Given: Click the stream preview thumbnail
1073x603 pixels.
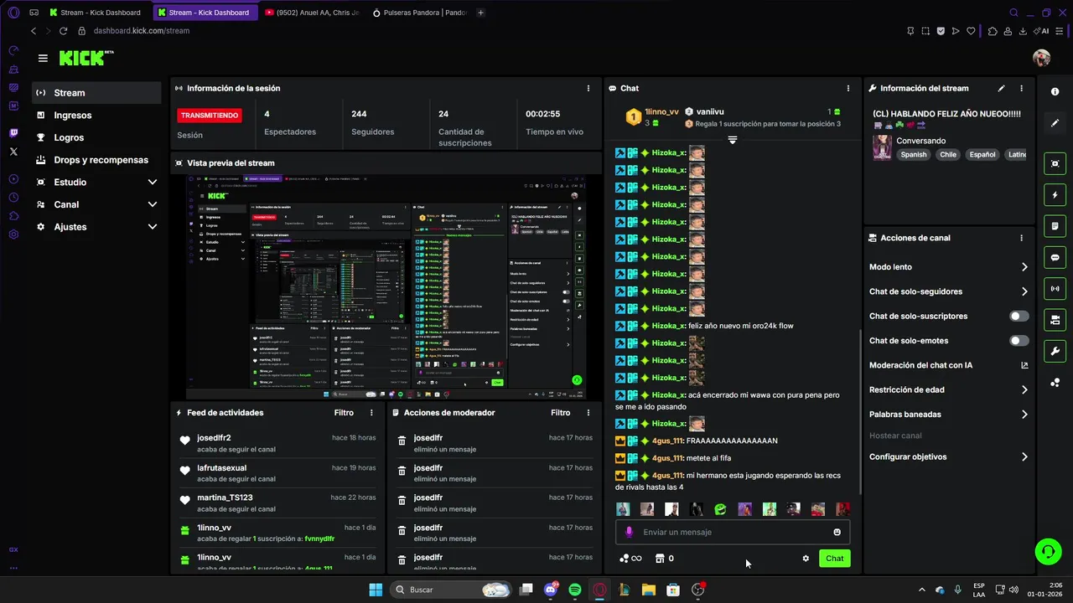Looking at the screenshot, I should [x=385, y=287].
